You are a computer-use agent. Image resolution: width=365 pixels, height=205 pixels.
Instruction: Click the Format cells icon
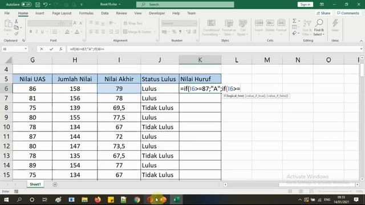(x=281, y=23)
